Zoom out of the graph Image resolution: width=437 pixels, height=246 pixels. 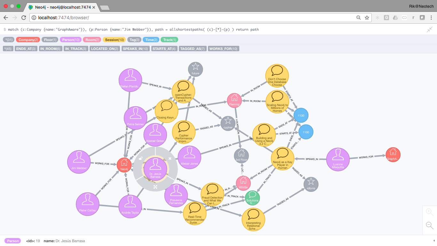430,225
